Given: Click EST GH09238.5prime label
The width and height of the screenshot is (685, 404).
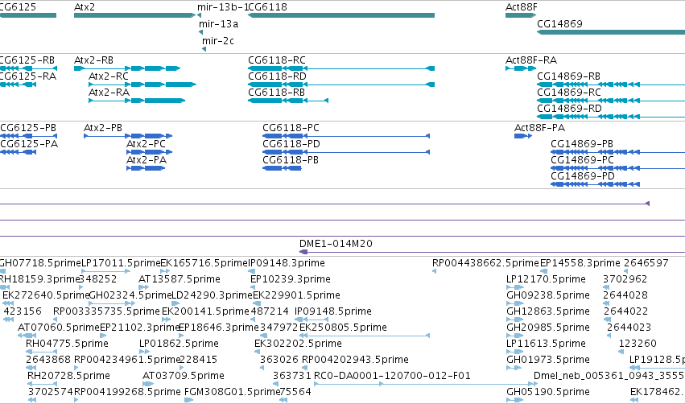Looking at the screenshot, I should tap(548, 295).
